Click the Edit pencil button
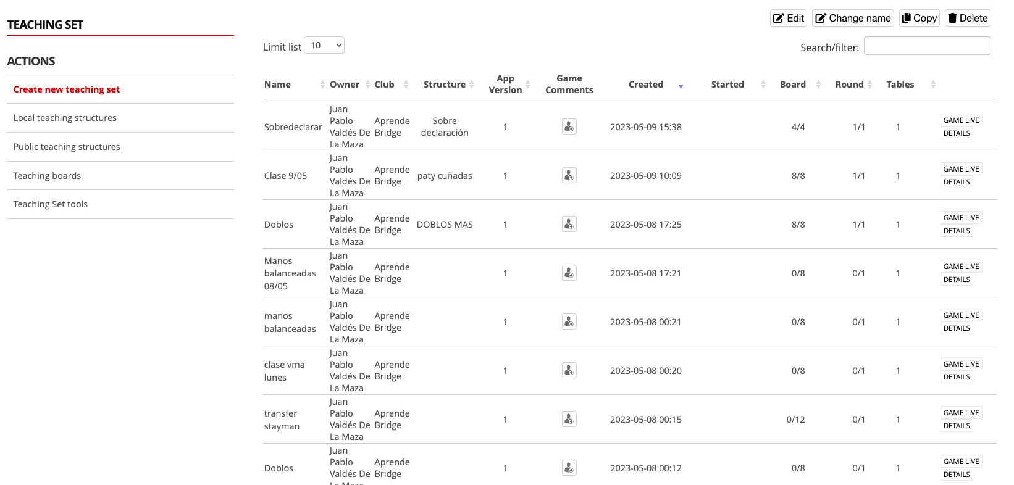The width and height of the screenshot is (1014, 485). click(789, 18)
